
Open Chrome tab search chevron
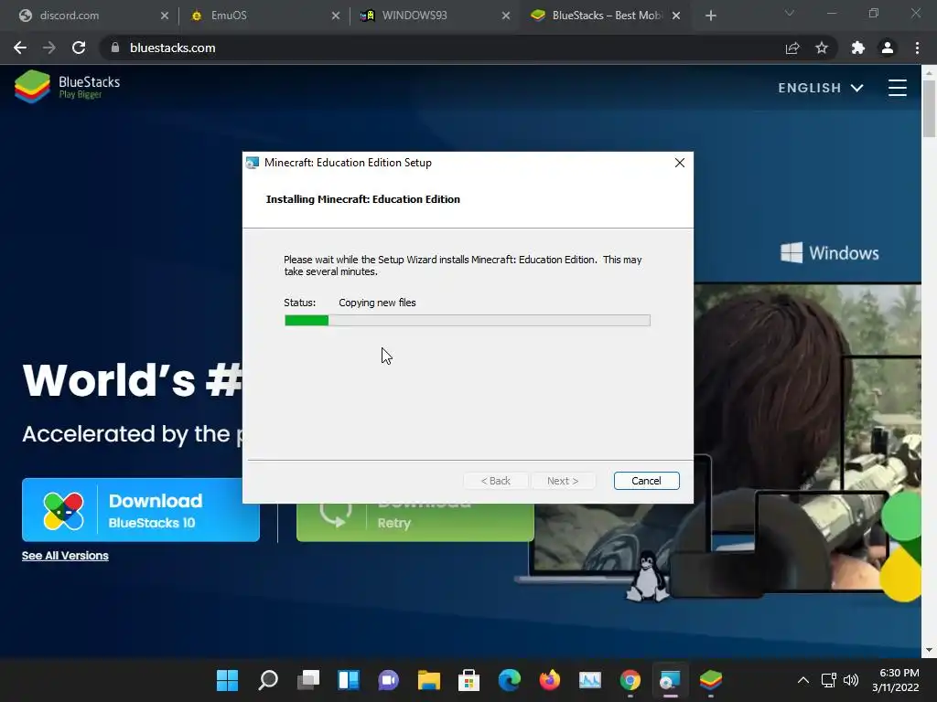[x=789, y=13]
